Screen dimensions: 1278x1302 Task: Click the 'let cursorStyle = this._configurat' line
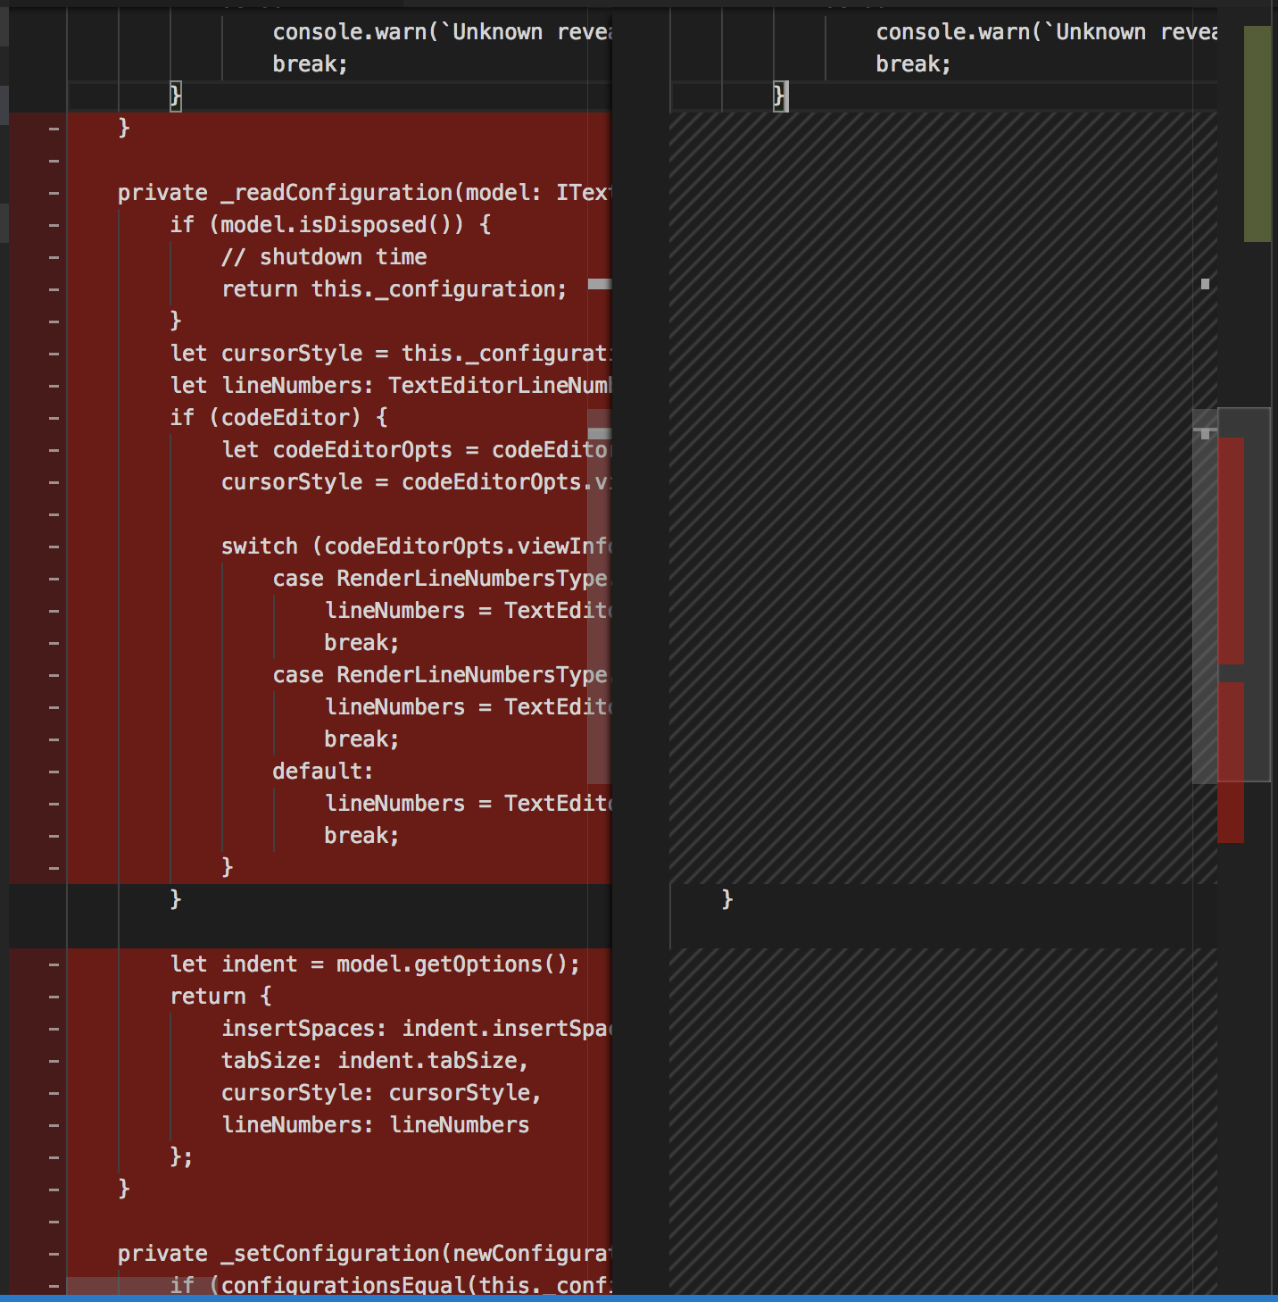[390, 354]
